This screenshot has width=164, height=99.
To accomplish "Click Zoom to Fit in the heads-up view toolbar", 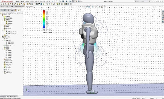I will pyautogui.click(x=80, y=7).
